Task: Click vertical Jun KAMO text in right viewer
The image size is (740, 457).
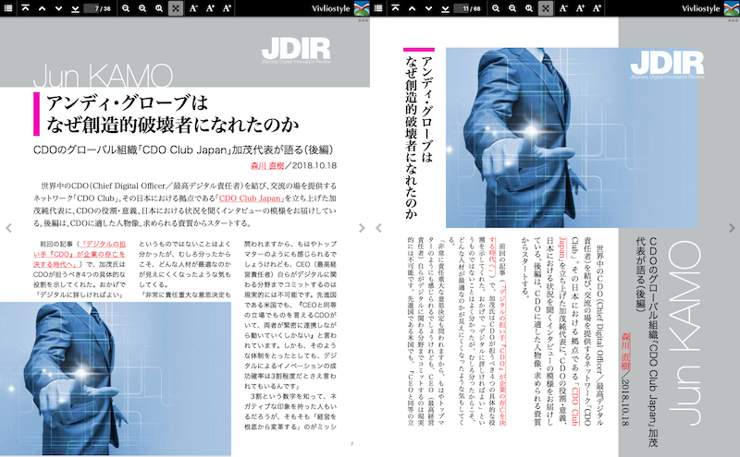Action: click(x=686, y=333)
